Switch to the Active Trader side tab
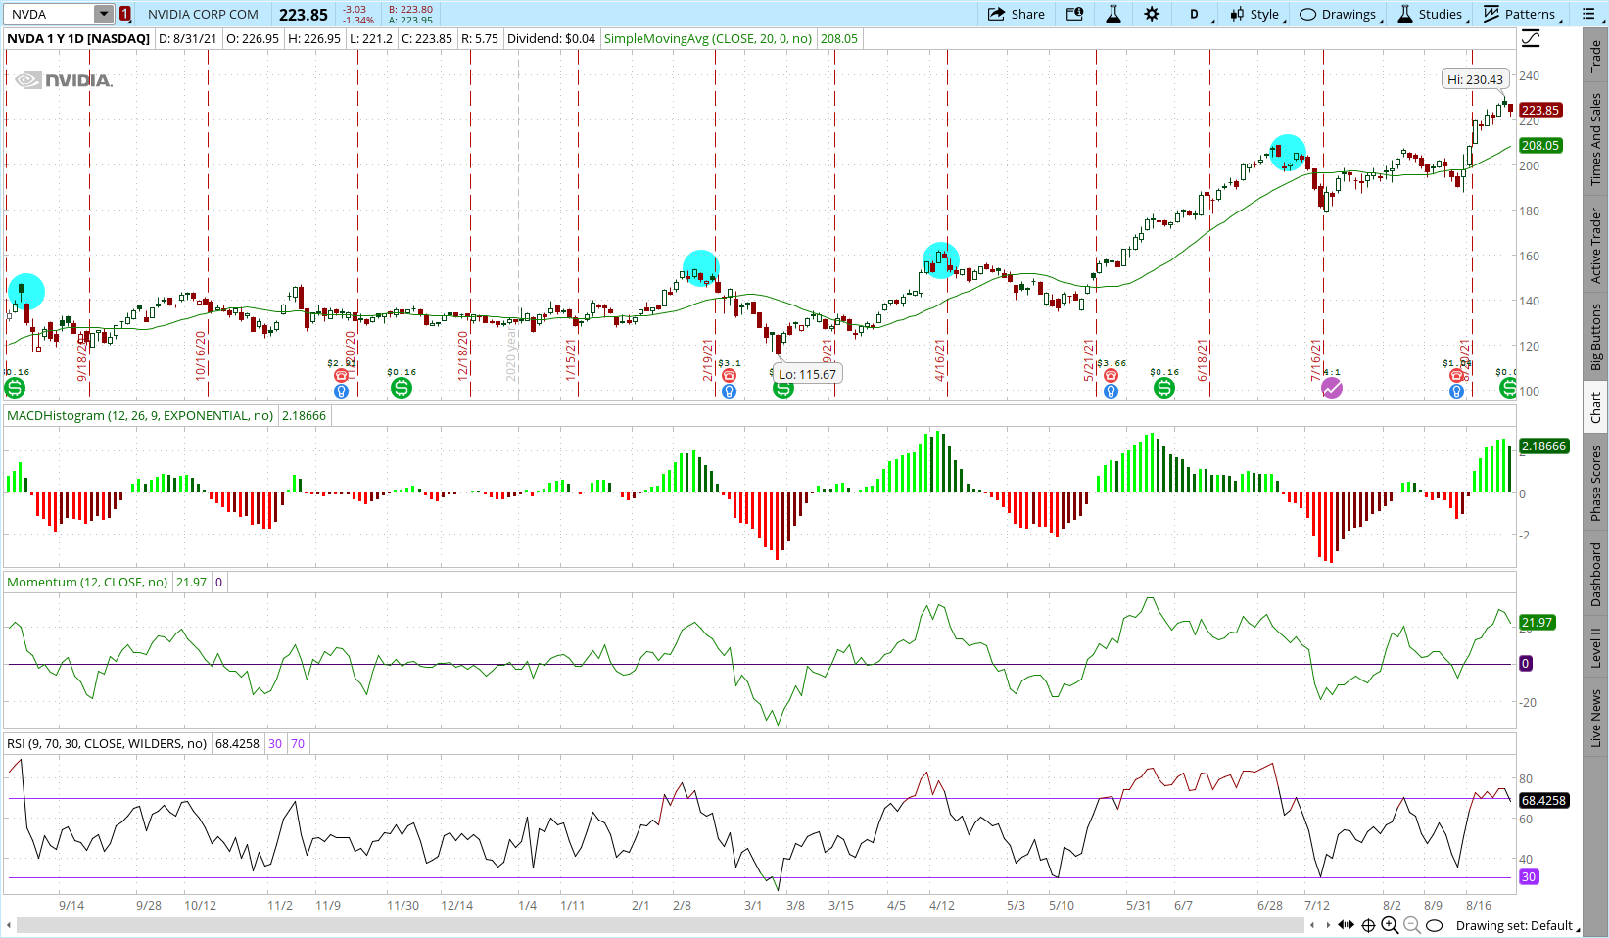 [1595, 245]
